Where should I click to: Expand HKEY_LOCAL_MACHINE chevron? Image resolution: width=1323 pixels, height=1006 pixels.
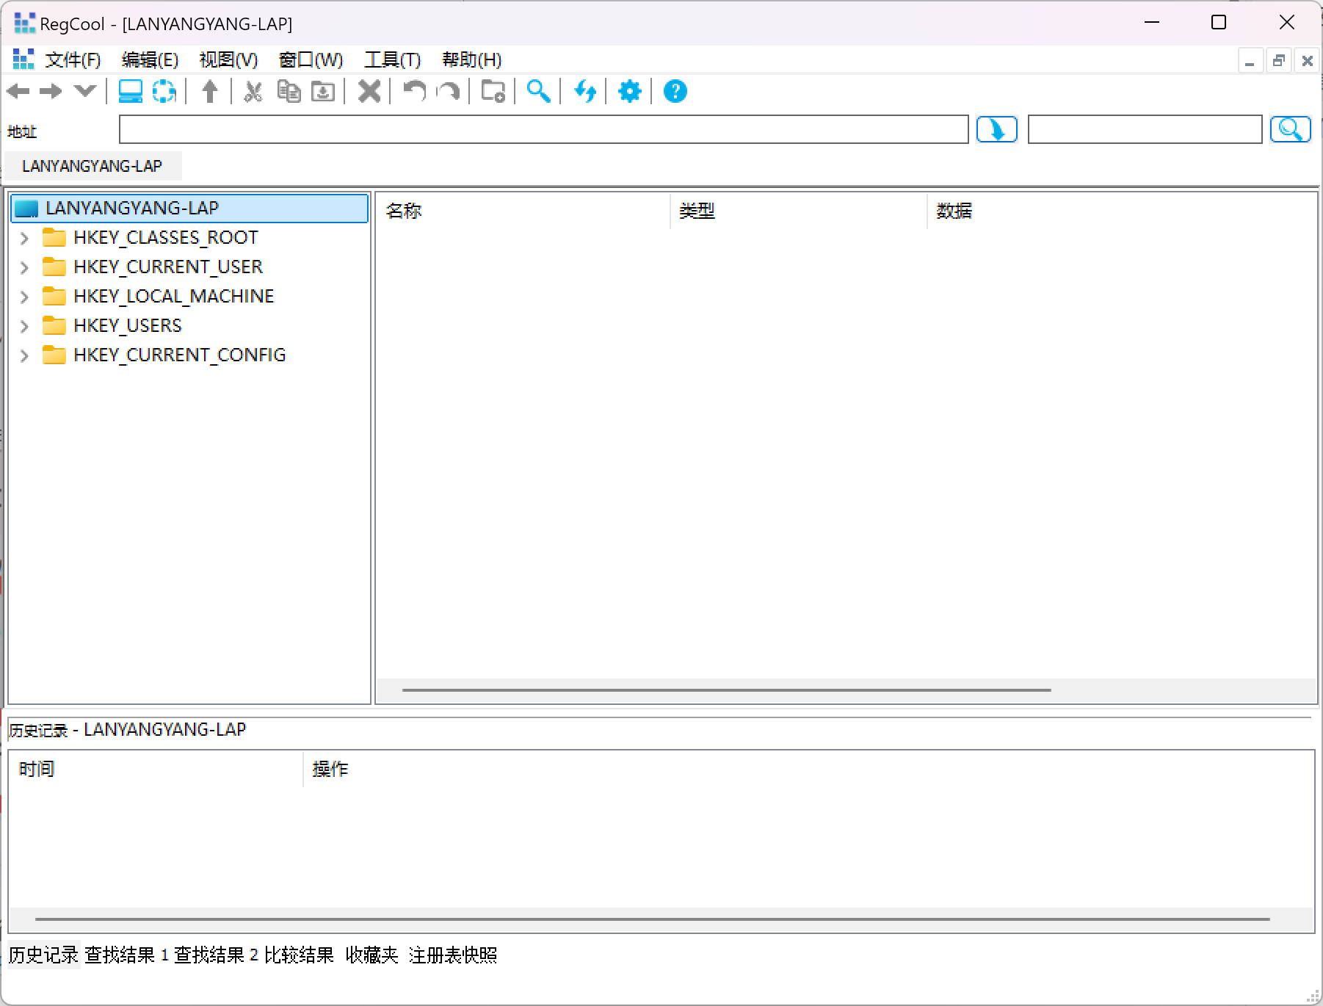(24, 297)
